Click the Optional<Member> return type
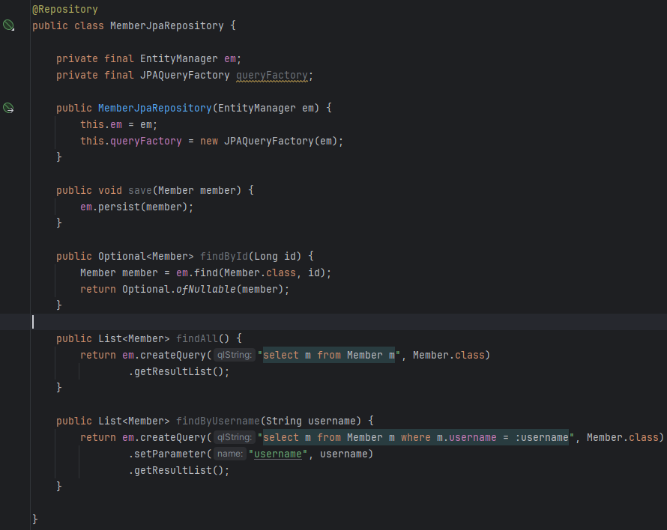This screenshot has width=667, height=530. [146, 256]
